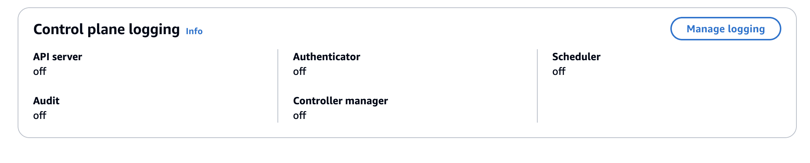This screenshot has width=810, height=163.
Task: Click the API server off status
Action: click(x=40, y=71)
